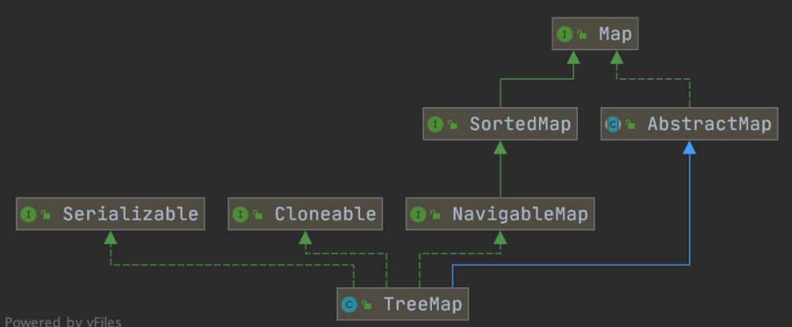Select the Cloneable label text
The image size is (792, 327).
325,215
